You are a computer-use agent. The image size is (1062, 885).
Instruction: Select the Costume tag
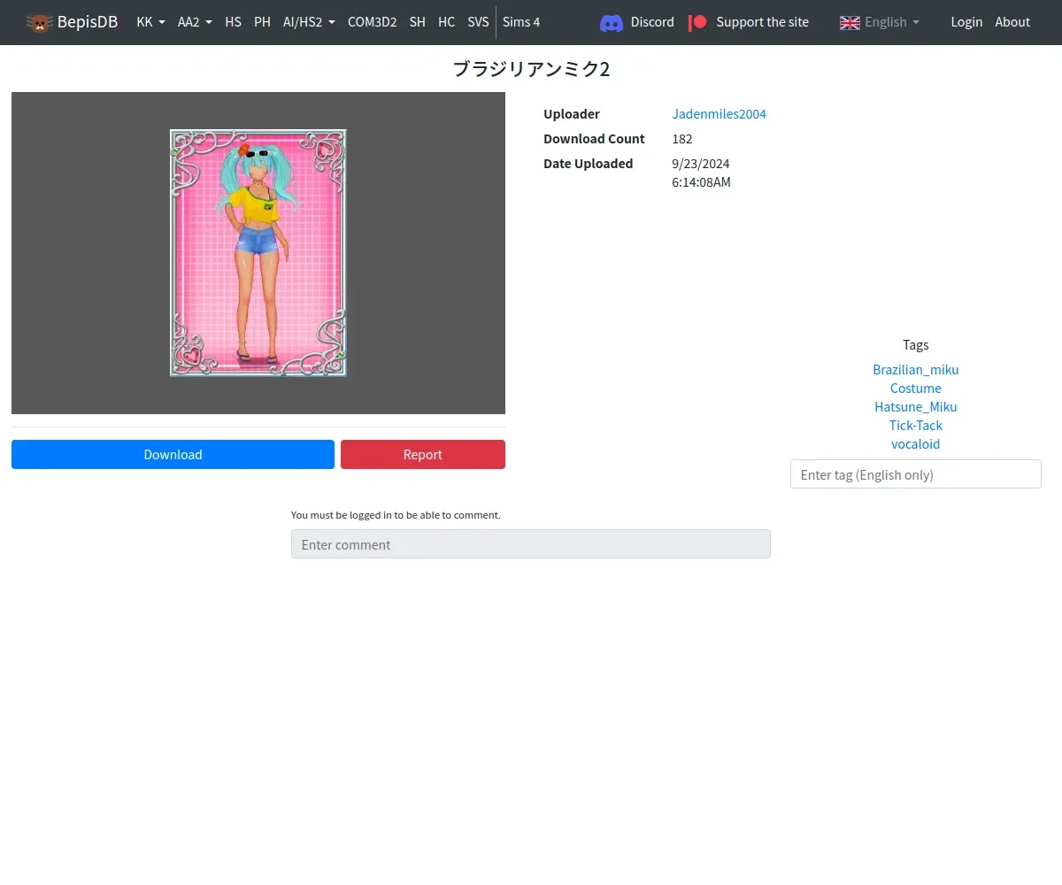916,389
